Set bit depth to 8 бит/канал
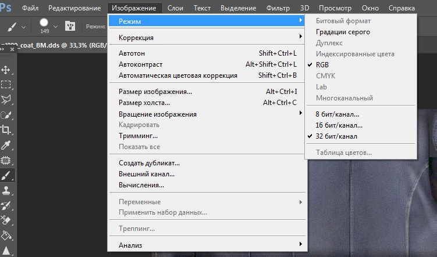Screen dimensions: 437x257 [337, 114]
